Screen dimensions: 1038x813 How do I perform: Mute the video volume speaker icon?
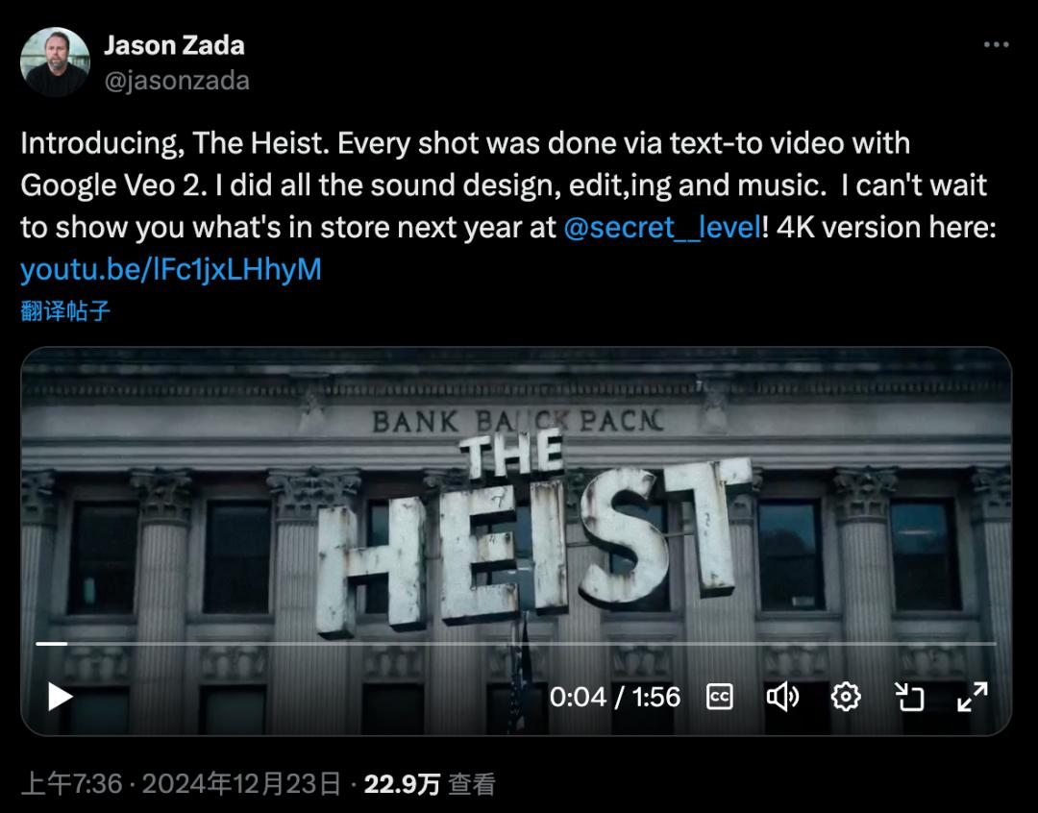click(x=782, y=697)
